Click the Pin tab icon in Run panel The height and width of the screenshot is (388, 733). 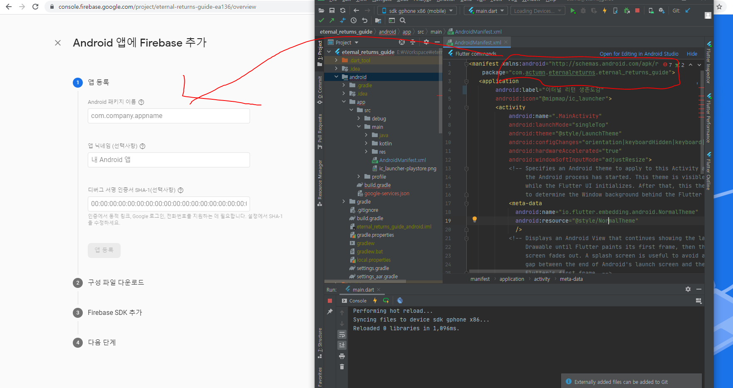(330, 312)
